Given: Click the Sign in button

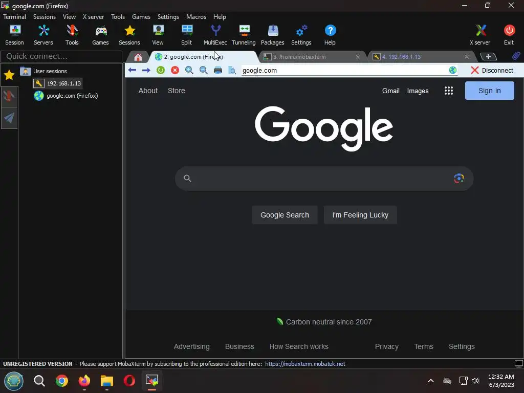Looking at the screenshot, I should [x=490, y=91].
